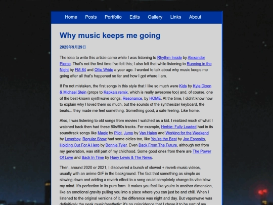The image size is (273, 205).
Task: Open Kyle Dixon & Michael Stein link
Action: tap(202, 86)
